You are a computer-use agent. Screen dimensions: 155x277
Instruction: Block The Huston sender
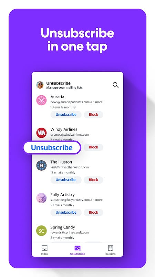[x=93, y=180]
